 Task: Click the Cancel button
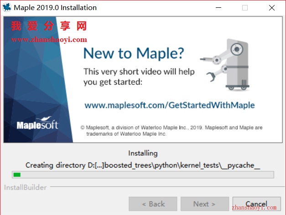[x=256, y=204]
